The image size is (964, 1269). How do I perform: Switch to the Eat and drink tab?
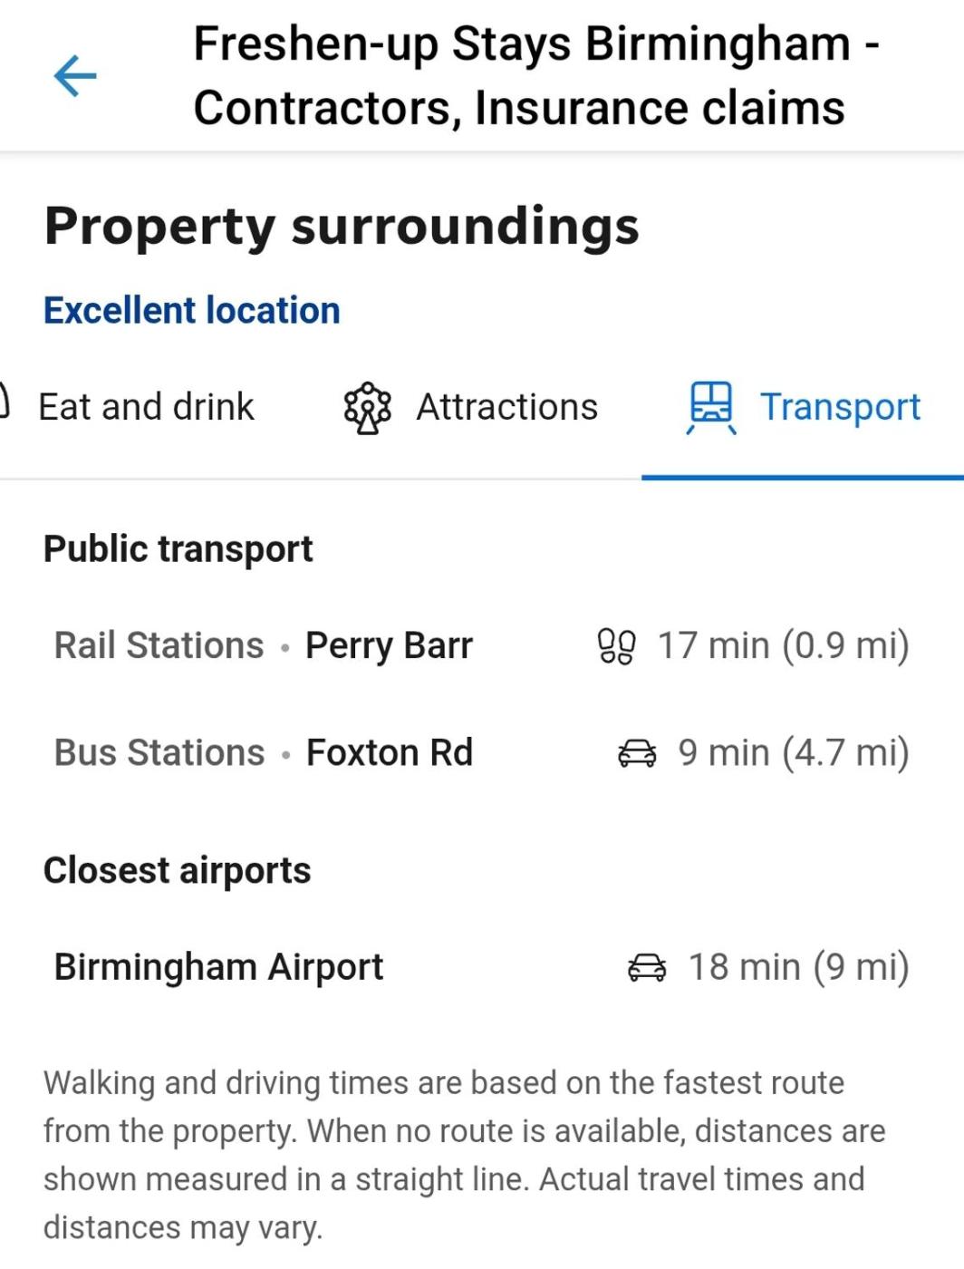coord(146,407)
